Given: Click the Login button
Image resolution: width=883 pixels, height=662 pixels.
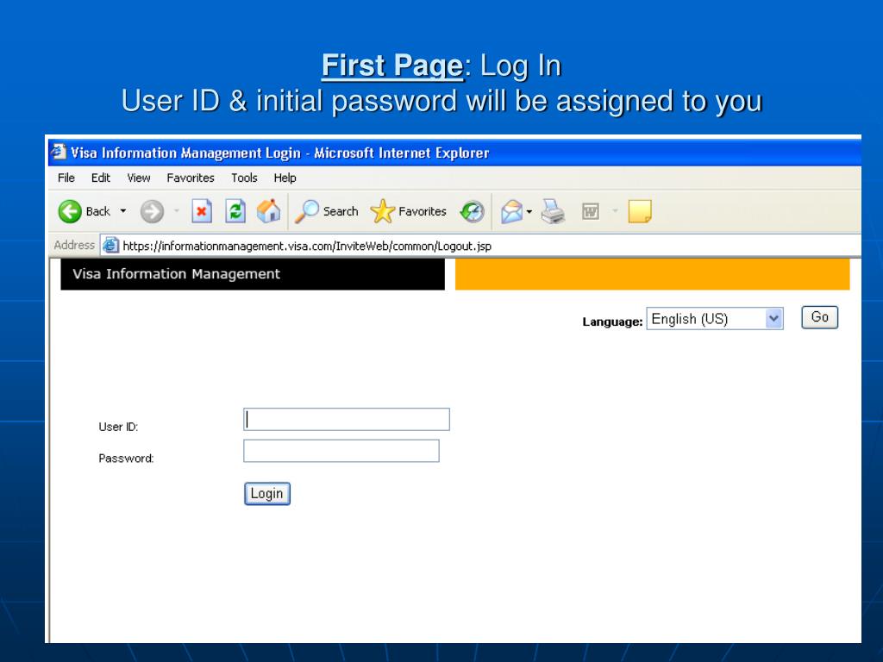Looking at the screenshot, I should (267, 494).
